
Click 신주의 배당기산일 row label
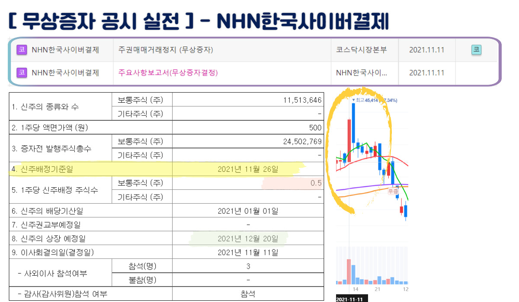pyautogui.click(x=48, y=211)
